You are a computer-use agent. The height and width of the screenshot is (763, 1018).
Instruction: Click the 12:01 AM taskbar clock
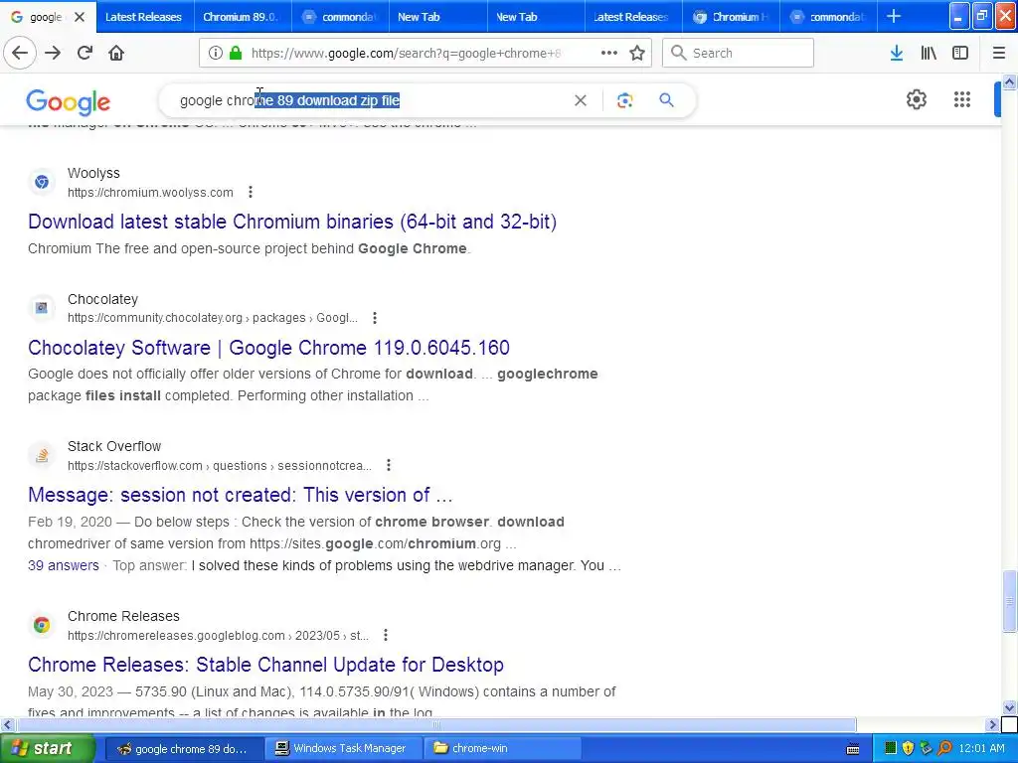981,748
